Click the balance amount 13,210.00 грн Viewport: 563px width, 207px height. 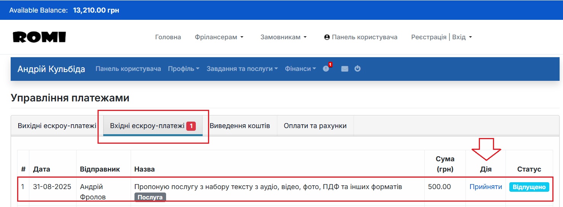(96, 10)
